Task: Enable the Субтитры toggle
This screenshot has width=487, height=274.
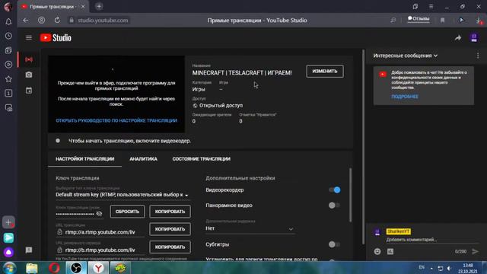Action: [335, 244]
